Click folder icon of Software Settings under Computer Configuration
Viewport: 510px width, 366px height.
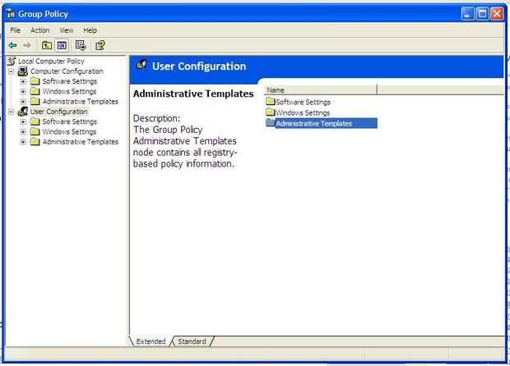35,81
